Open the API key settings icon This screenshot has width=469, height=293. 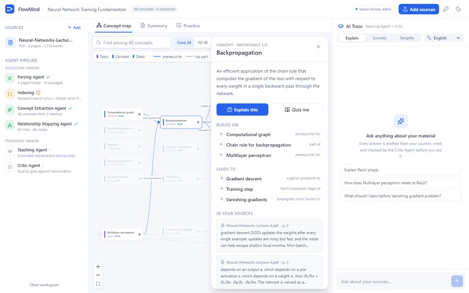[x=446, y=9]
